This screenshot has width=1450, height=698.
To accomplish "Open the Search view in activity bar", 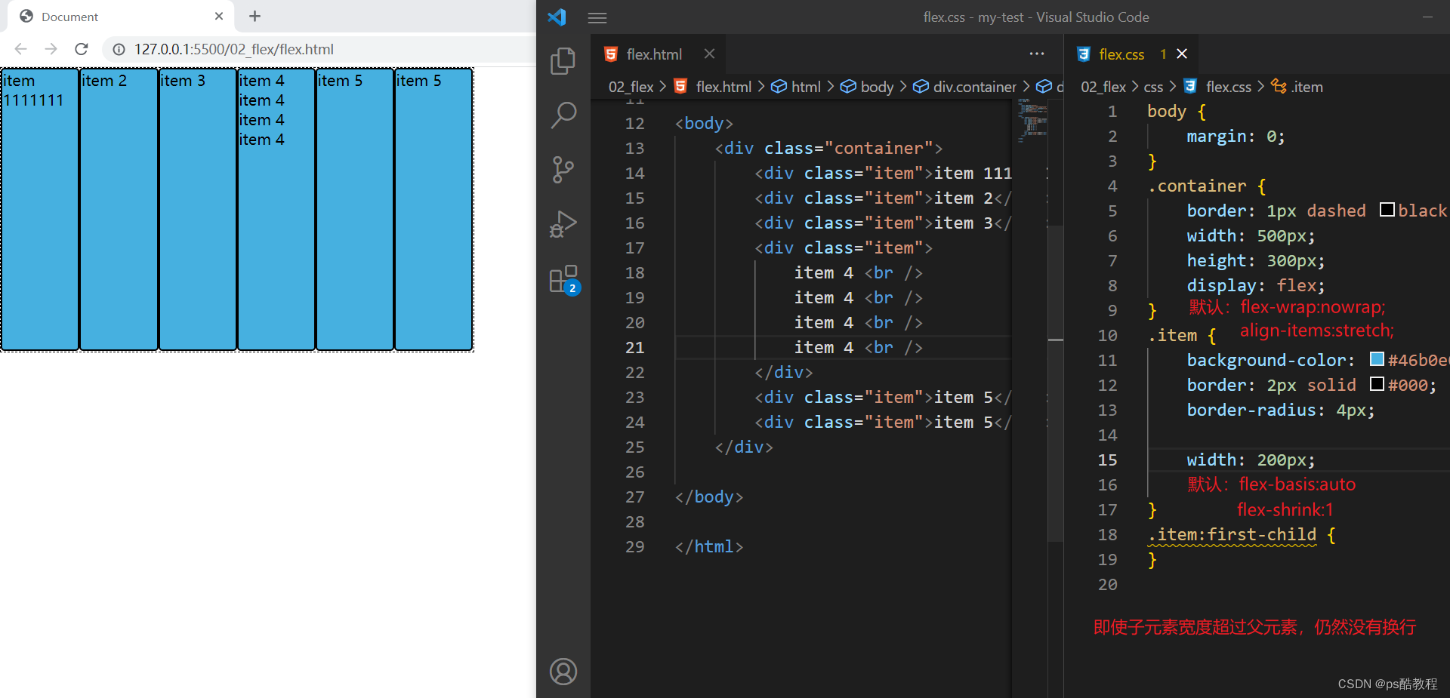I will click(x=563, y=115).
